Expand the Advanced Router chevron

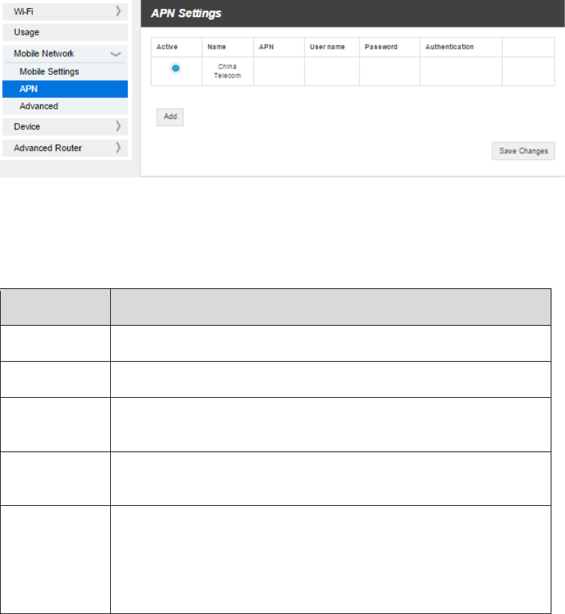118,148
